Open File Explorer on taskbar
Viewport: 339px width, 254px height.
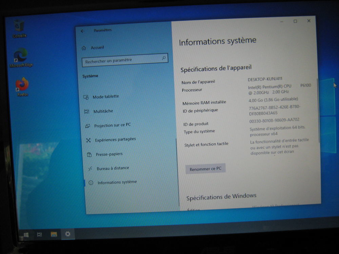[54, 234]
